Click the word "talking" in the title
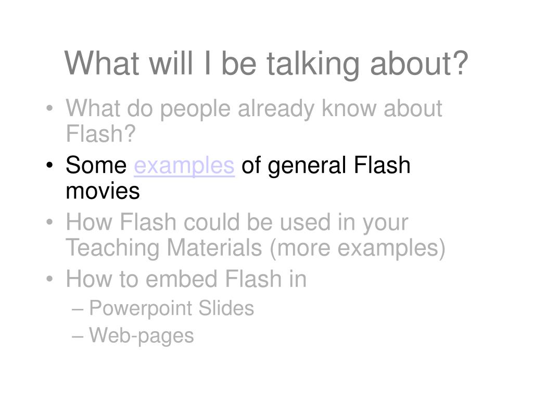This screenshot has height=400, width=533. (x=313, y=65)
